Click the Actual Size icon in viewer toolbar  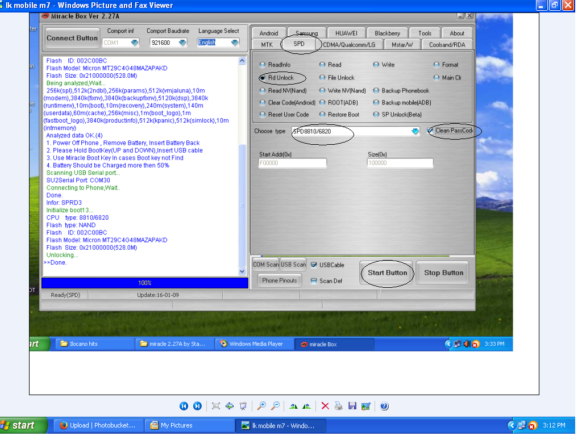point(230,406)
